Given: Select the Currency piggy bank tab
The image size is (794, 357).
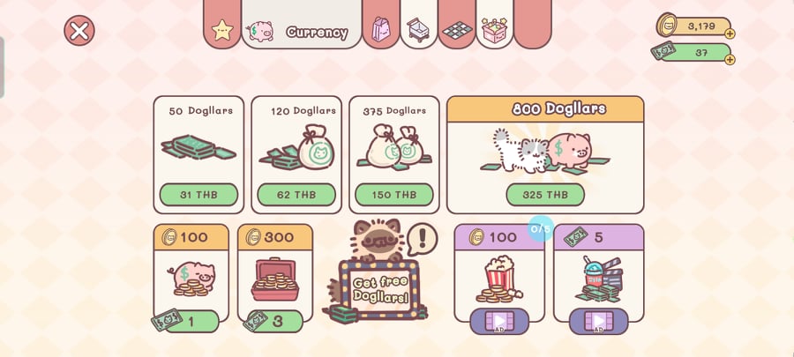Looking at the screenshot, I should [302, 25].
